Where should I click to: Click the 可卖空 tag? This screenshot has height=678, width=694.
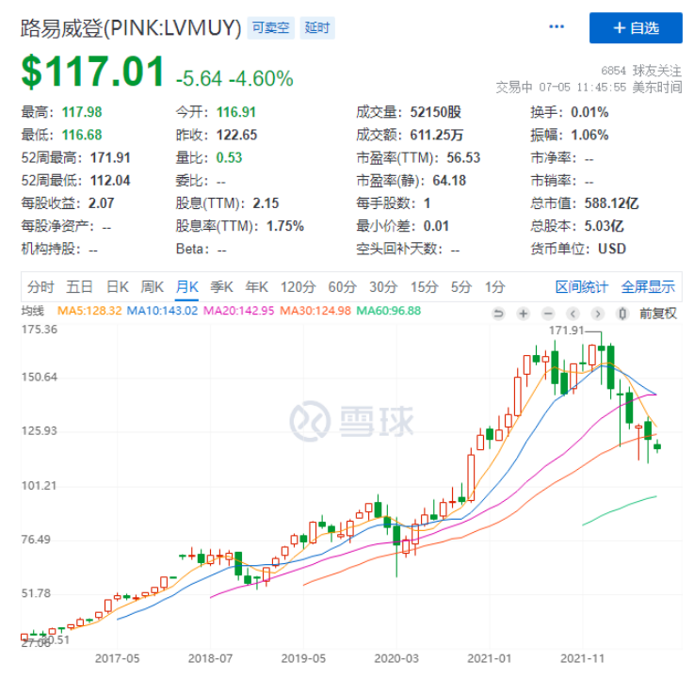coord(270,28)
